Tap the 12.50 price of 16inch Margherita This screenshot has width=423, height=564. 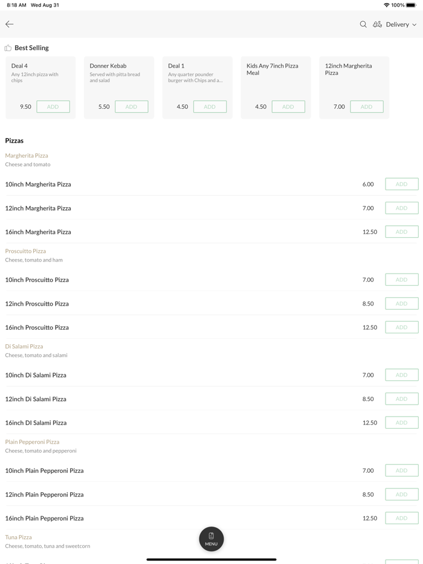click(370, 232)
